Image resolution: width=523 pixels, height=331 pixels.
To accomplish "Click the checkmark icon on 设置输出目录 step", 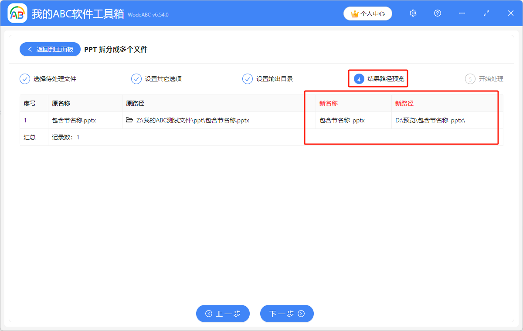I will coord(248,79).
